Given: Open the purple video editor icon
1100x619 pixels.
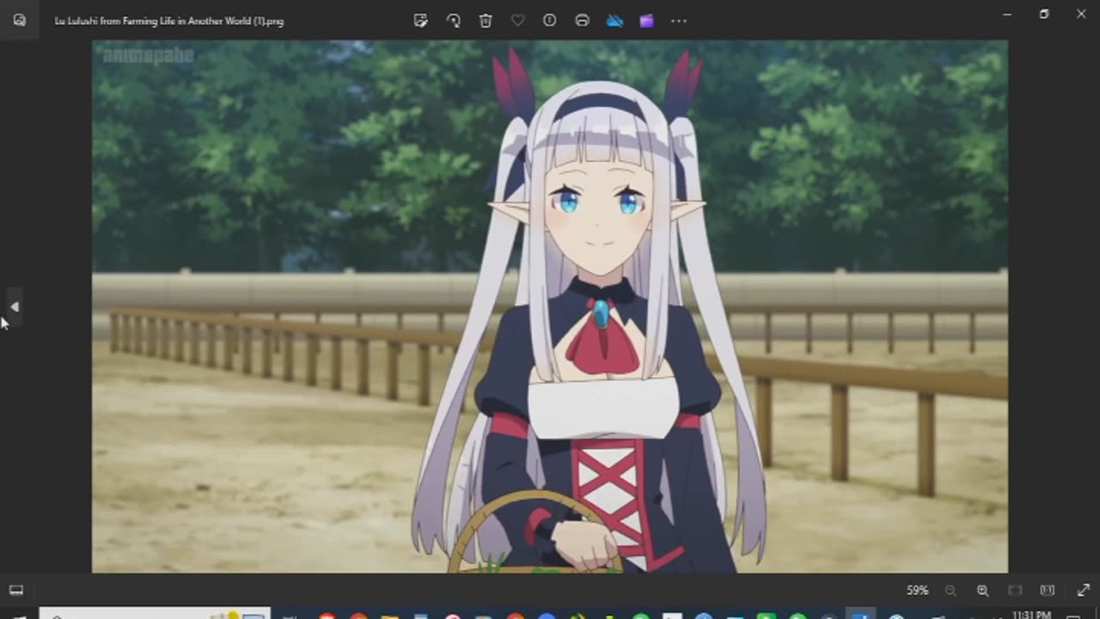Looking at the screenshot, I should (646, 21).
